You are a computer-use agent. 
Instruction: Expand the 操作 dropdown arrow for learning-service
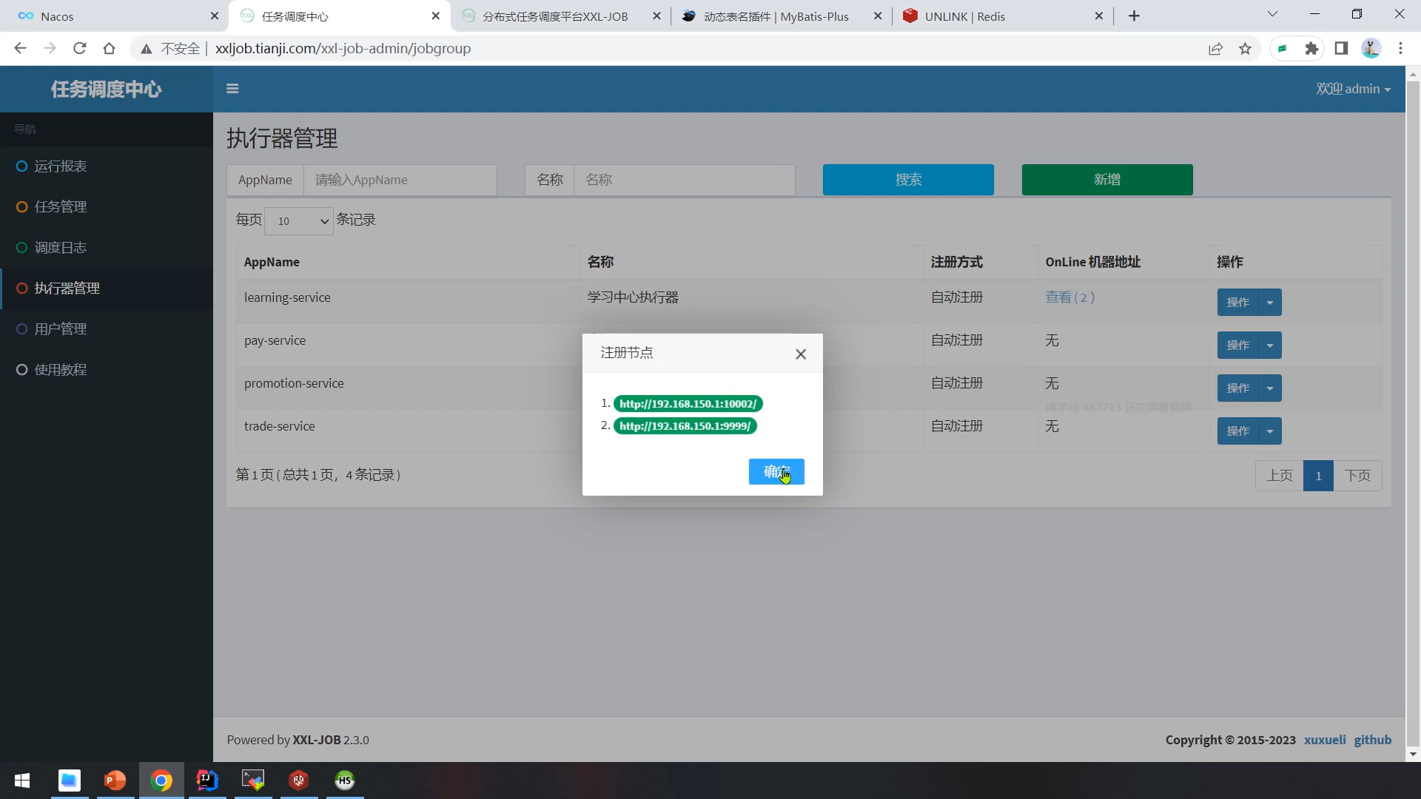coord(1270,303)
